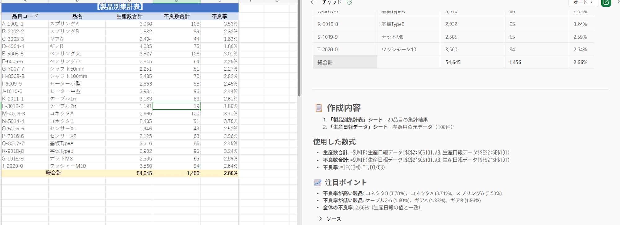Select the シャフト100mm cell
Screen dimensions: 620x225
77,76
